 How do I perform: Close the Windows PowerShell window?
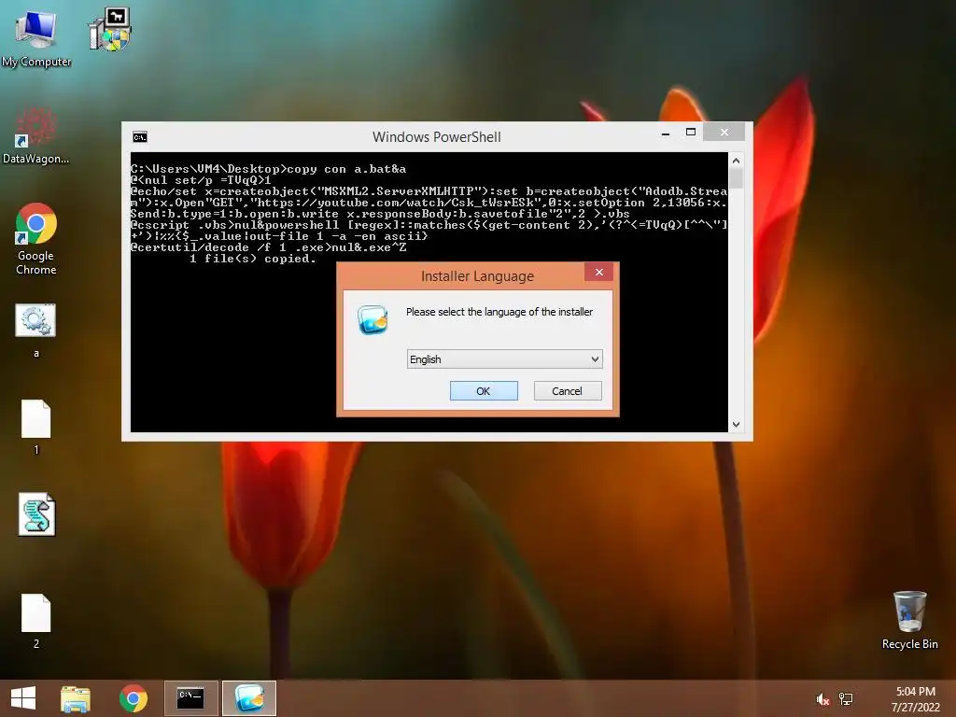[724, 132]
